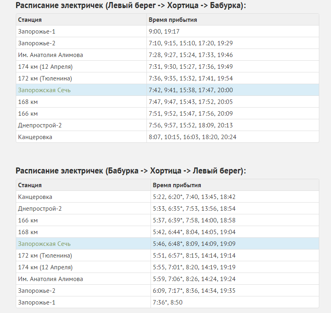Click the Запорожье-1 times 7:36*, 8:50 cell
The height and width of the screenshot is (313, 331).
(235, 302)
